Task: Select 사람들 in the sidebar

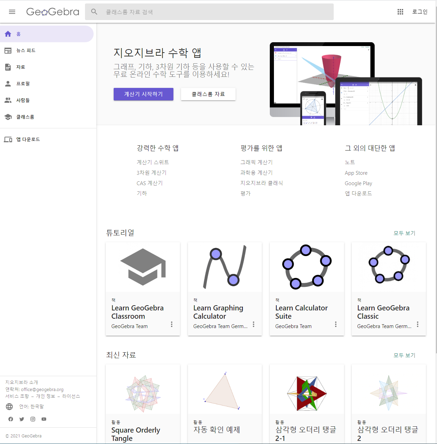Action: coord(47,100)
